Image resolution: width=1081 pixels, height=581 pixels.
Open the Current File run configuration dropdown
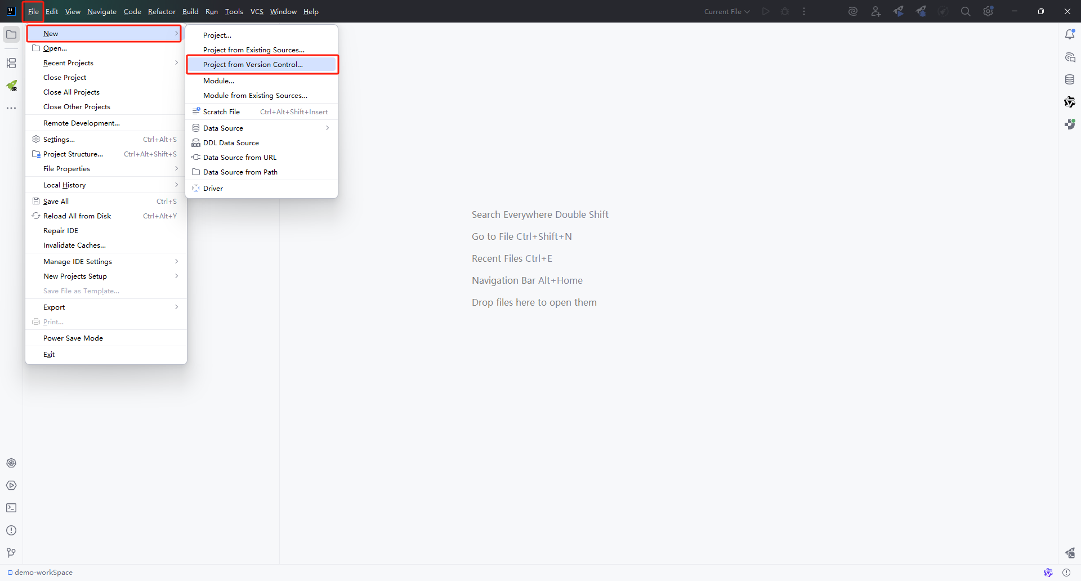click(727, 11)
